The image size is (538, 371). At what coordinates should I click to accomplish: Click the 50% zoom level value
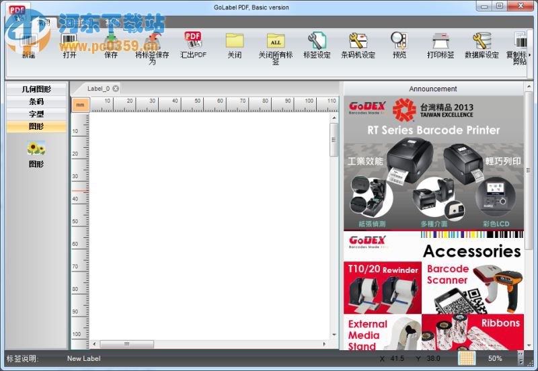(x=495, y=358)
